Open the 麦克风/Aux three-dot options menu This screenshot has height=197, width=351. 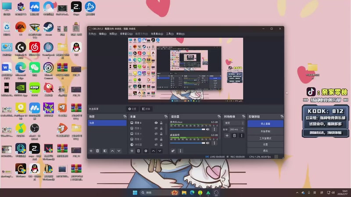(214, 129)
